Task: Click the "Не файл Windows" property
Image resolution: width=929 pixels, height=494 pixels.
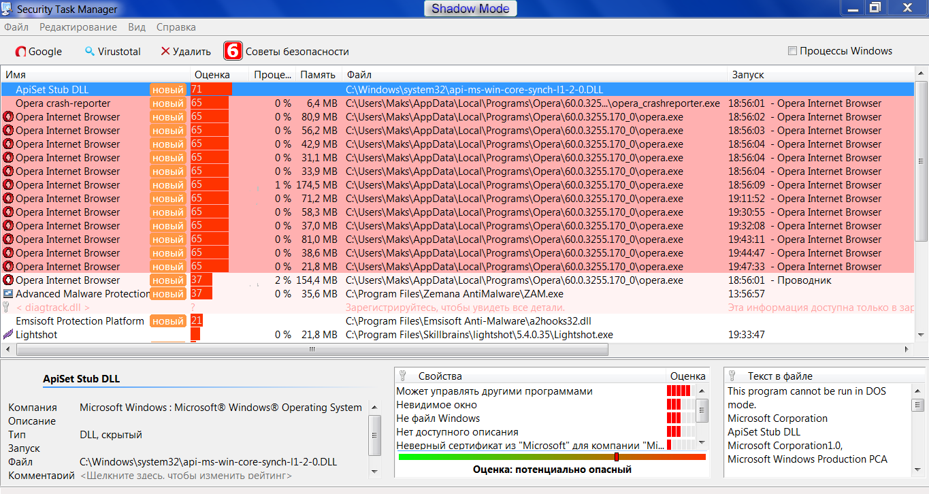Action: [x=438, y=418]
